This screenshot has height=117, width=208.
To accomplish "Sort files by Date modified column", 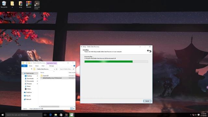I will (72, 72).
